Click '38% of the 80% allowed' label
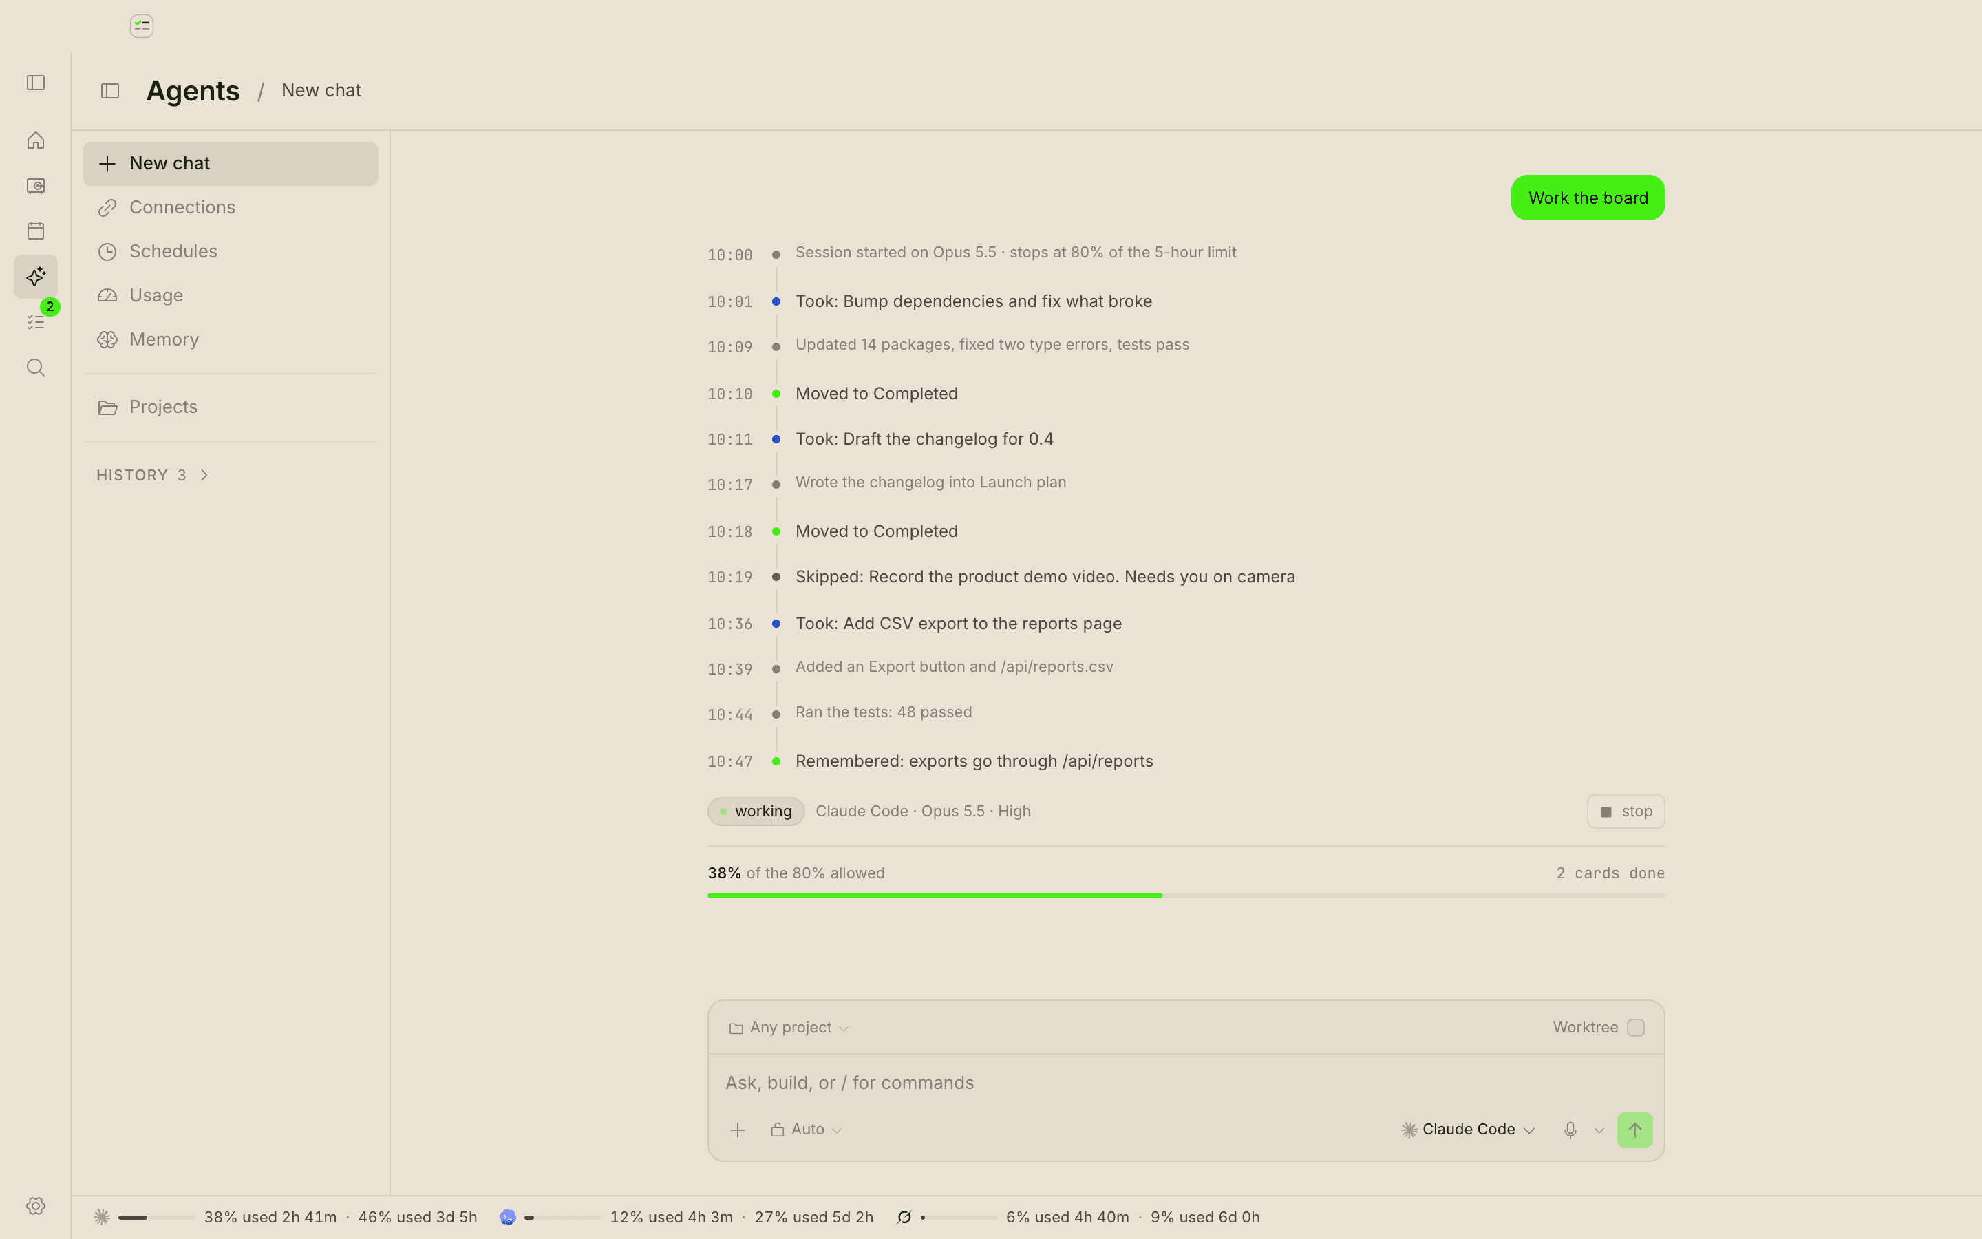 click(x=796, y=873)
